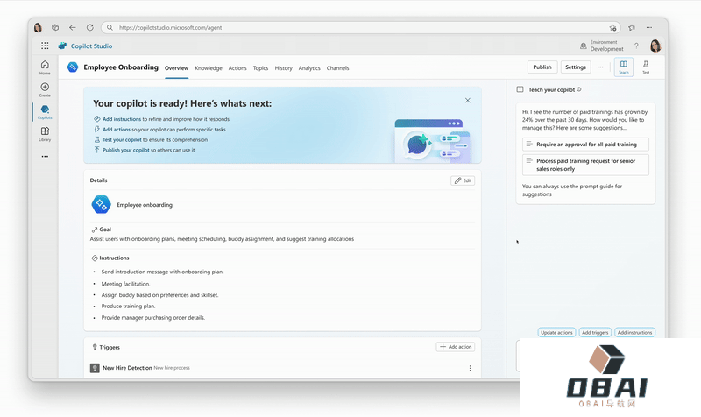
Task: Switch to the Knowledge tab
Action: click(x=209, y=68)
